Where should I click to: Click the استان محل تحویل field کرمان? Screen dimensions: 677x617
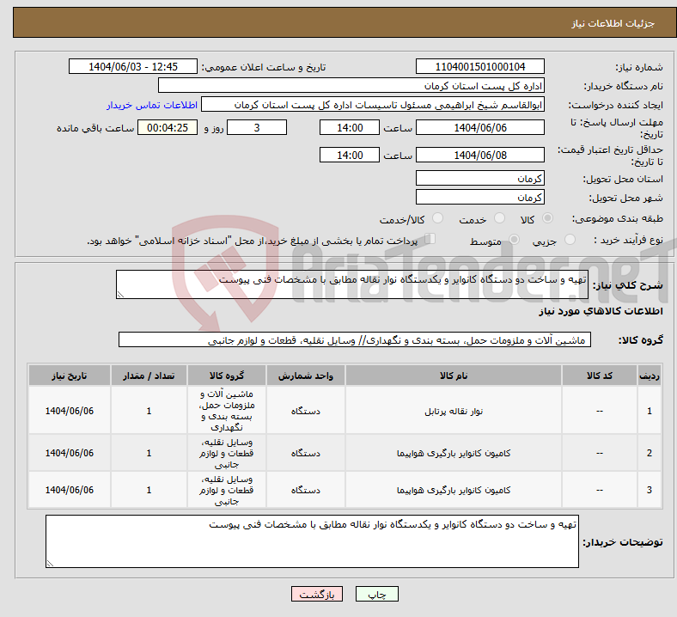click(x=479, y=178)
